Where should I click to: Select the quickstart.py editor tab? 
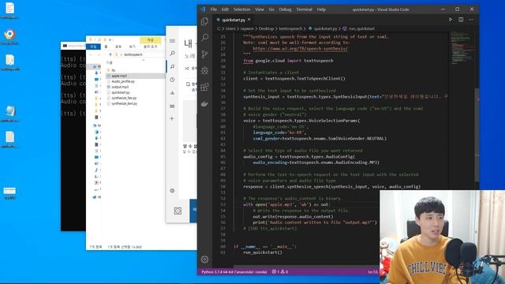click(x=234, y=20)
